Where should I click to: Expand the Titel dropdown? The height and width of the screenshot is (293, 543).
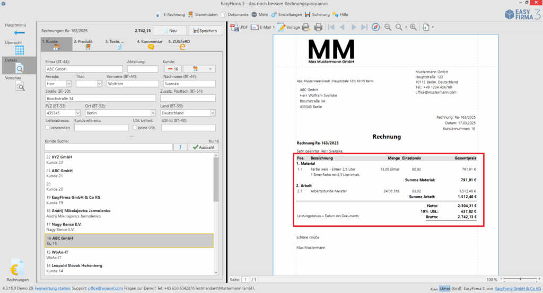[99, 84]
